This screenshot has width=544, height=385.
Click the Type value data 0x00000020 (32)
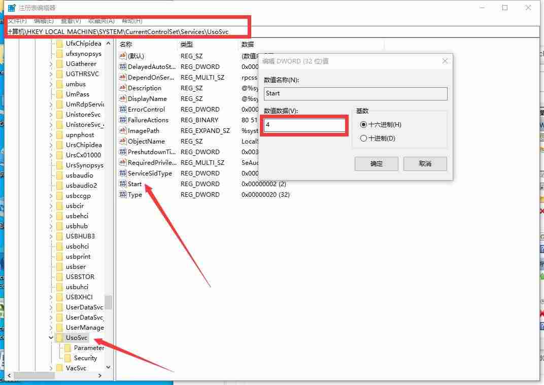(x=265, y=195)
